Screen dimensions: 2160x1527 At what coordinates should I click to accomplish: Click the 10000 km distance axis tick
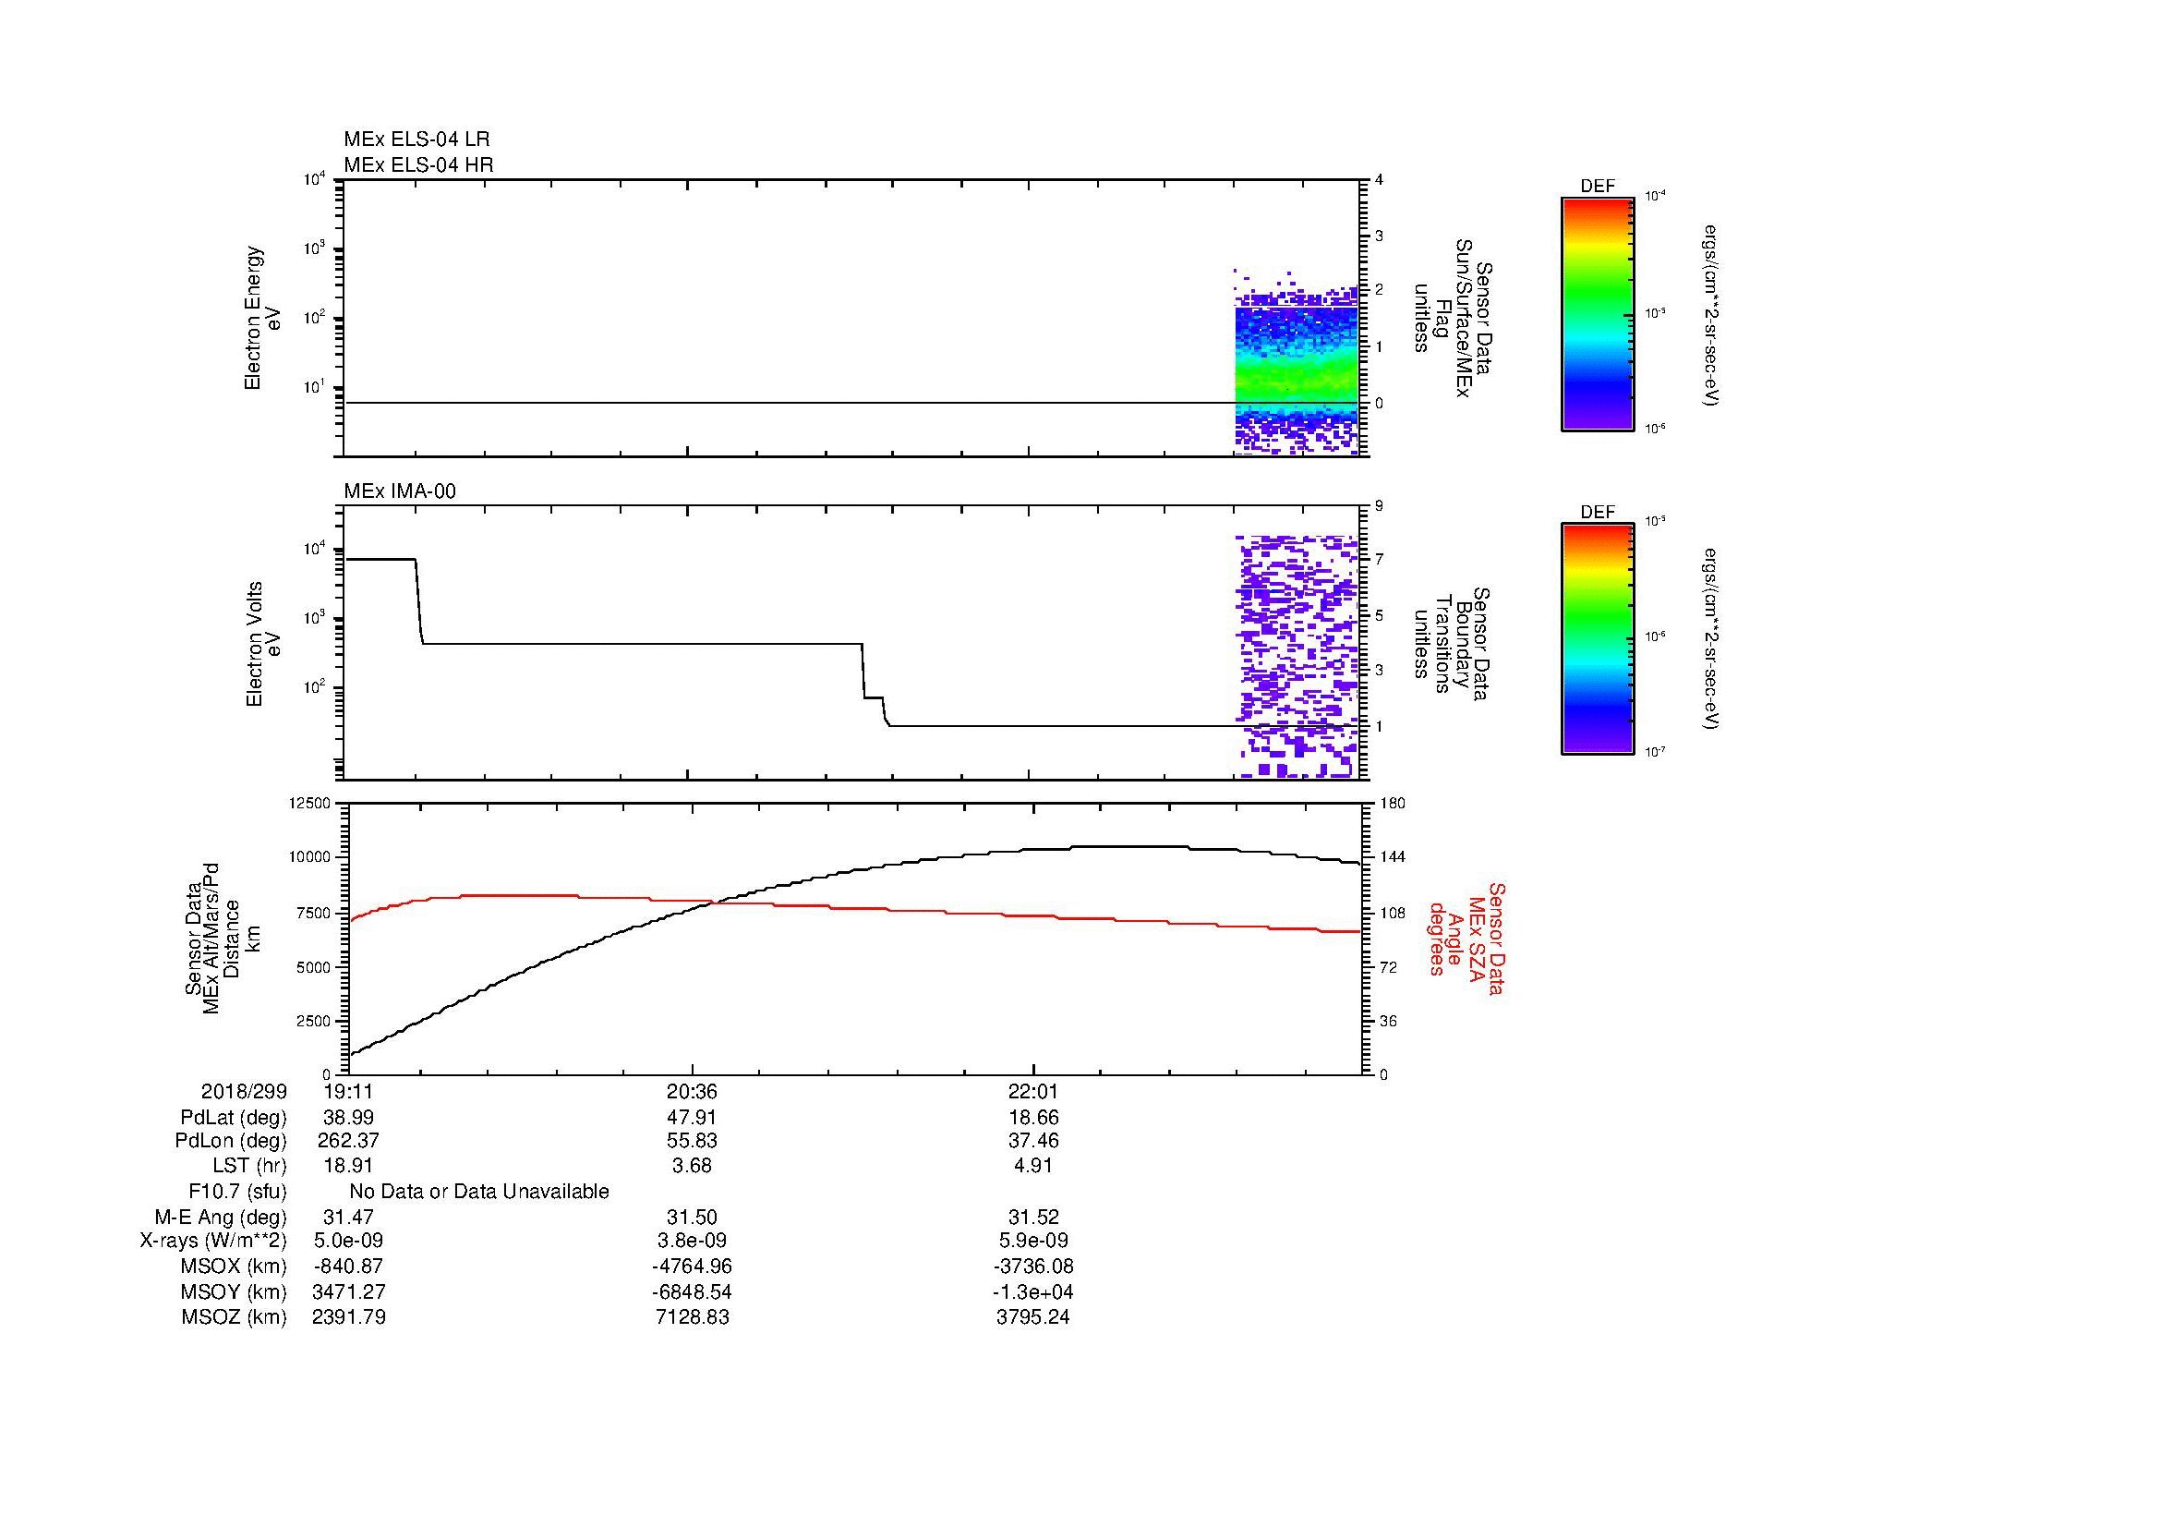(x=312, y=857)
